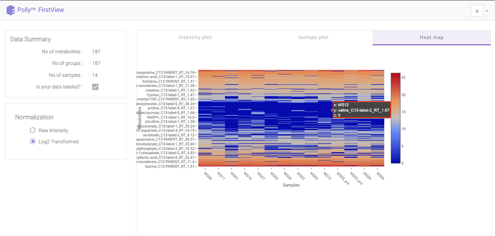Click the MS03 sample axis label

coord(301,175)
